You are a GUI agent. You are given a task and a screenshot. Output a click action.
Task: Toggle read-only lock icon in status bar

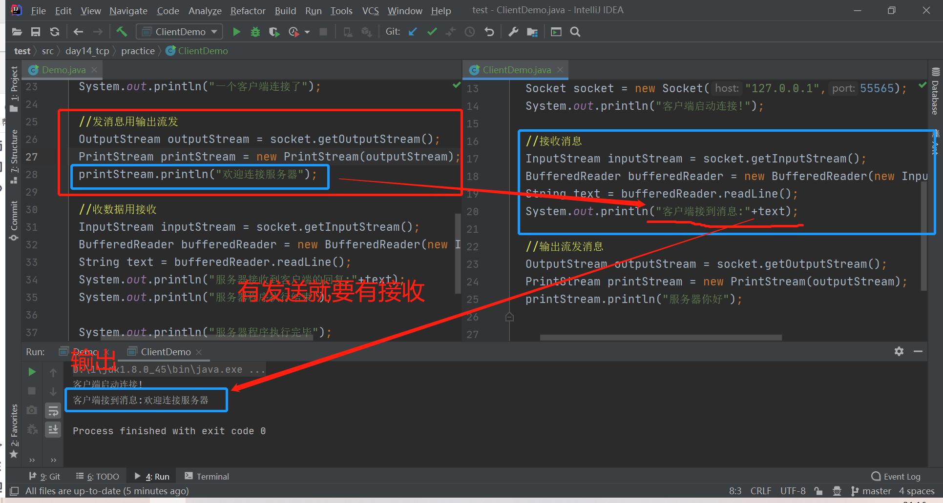pyautogui.click(x=818, y=491)
